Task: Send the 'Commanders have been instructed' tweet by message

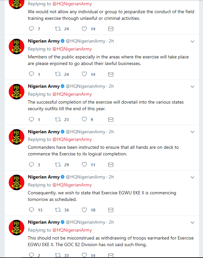Action: tap(111, 165)
